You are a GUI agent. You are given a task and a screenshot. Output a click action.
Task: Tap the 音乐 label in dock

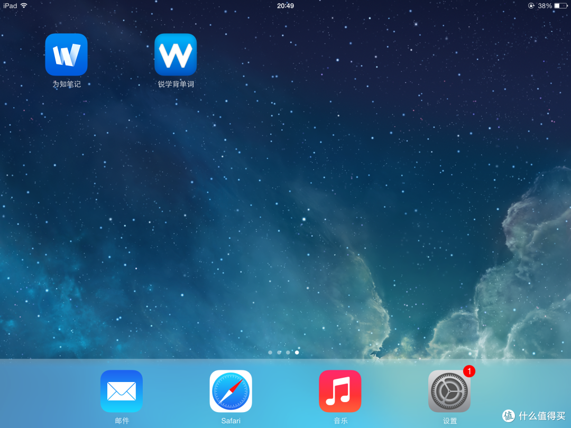tap(340, 421)
